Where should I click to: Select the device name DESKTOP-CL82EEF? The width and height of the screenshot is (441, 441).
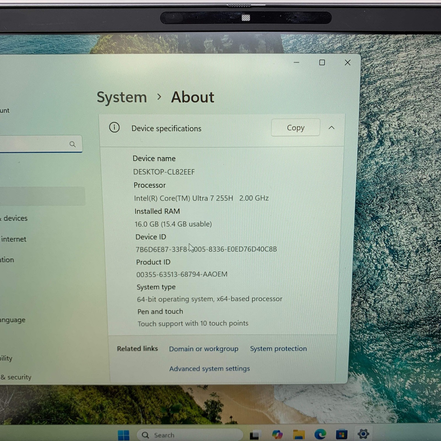[164, 172]
